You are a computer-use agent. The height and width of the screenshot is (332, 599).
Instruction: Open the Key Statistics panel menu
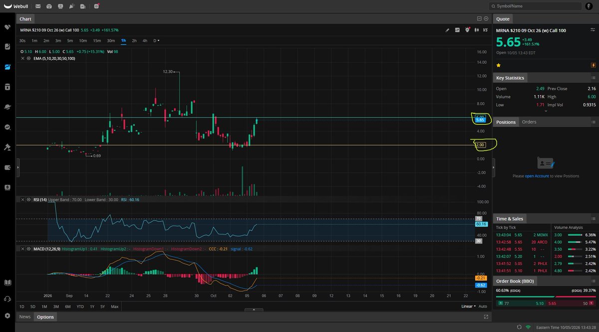[593, 78]
